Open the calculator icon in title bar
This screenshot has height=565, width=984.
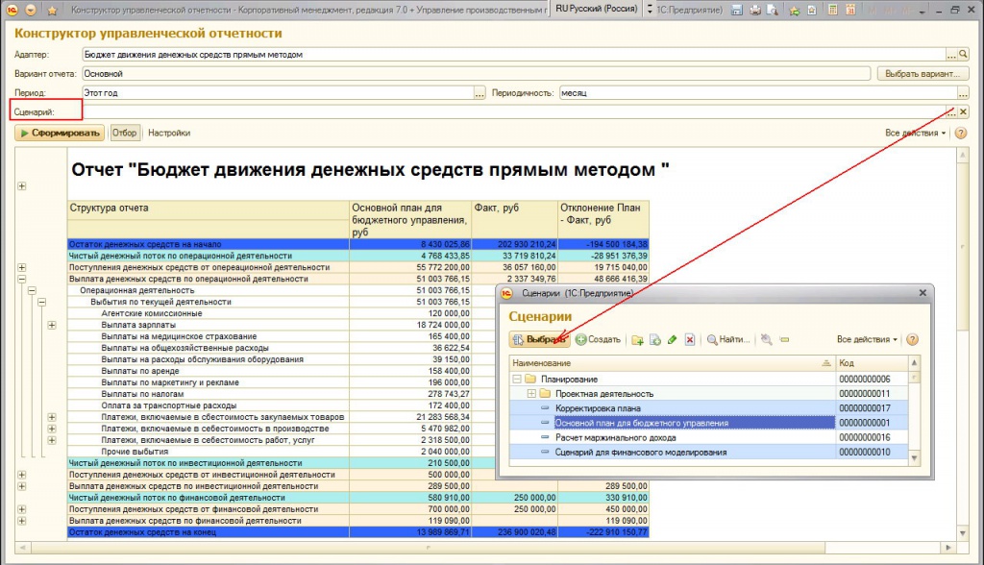(x=833, y=10)
